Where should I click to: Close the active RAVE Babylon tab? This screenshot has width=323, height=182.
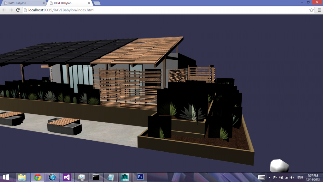(90, 3)
